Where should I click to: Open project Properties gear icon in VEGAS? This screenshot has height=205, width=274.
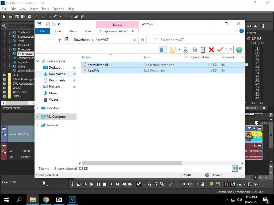[30, 17]
